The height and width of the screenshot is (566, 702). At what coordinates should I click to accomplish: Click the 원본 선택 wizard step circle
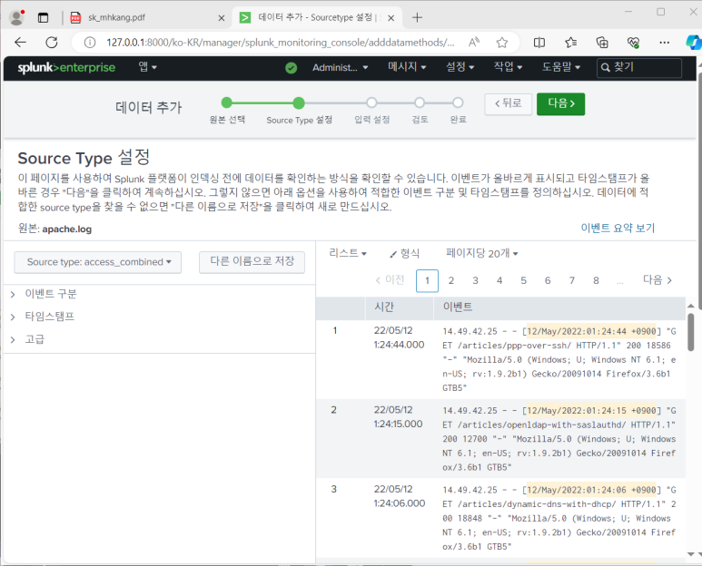tap(227, 102)
